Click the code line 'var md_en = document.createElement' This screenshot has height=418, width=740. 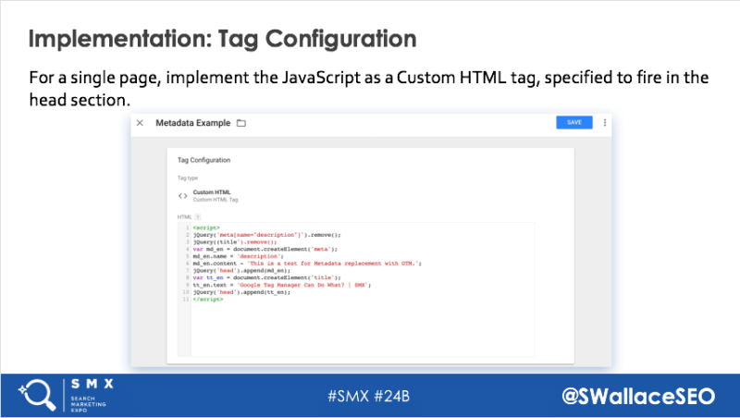pyautogui.click(x=265, y=249)
